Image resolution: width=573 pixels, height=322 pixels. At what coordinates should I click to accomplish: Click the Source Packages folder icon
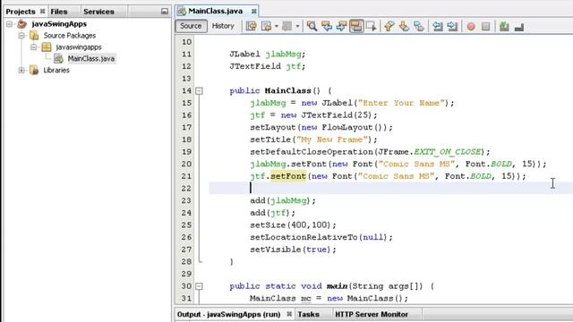pos(34,36)
